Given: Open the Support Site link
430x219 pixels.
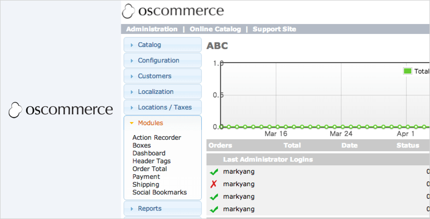Looking at the screenshot, I should coord(274,29).
